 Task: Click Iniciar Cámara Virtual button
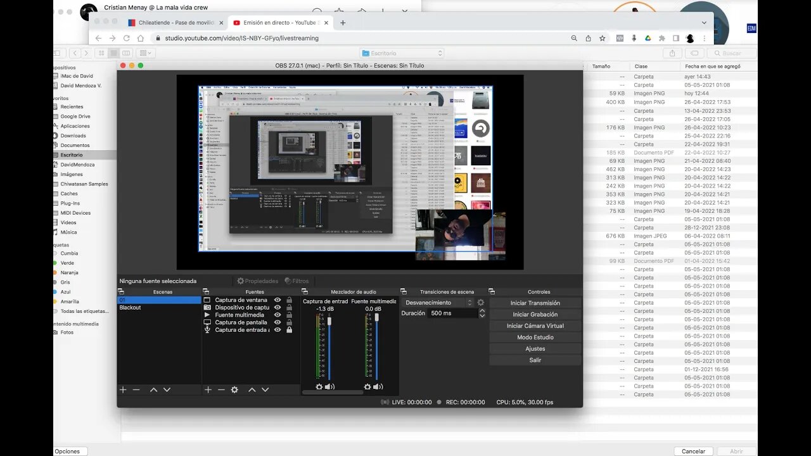[535, 326]
